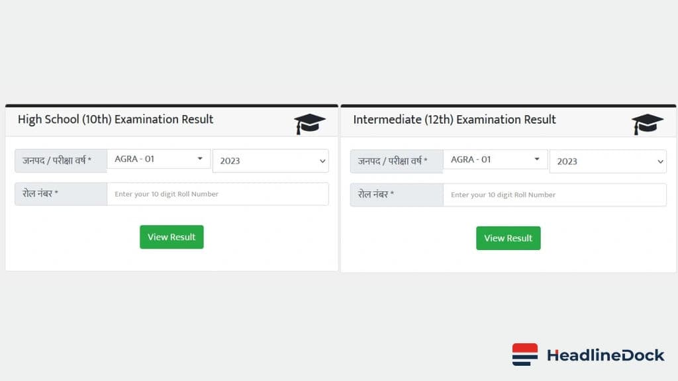Expand the 2023 year dropdown under 10th results

[x=270, y=161]
